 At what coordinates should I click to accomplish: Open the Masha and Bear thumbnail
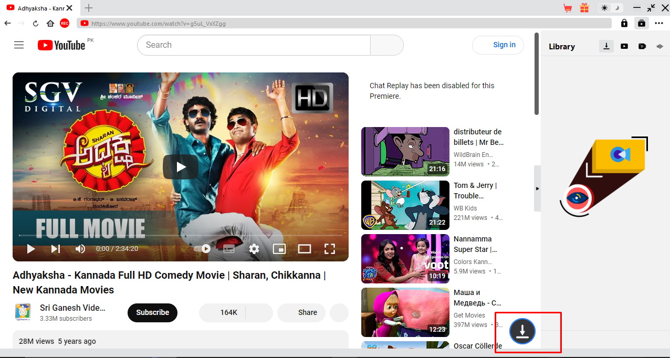pos(405,312)
